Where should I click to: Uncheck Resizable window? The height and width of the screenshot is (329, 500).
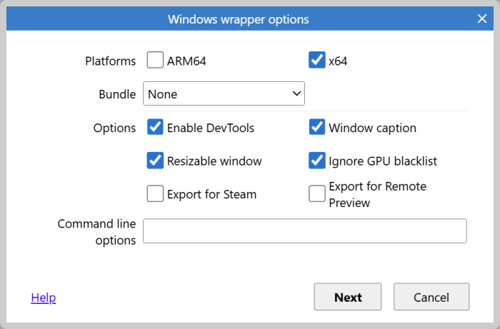point(155,161)
